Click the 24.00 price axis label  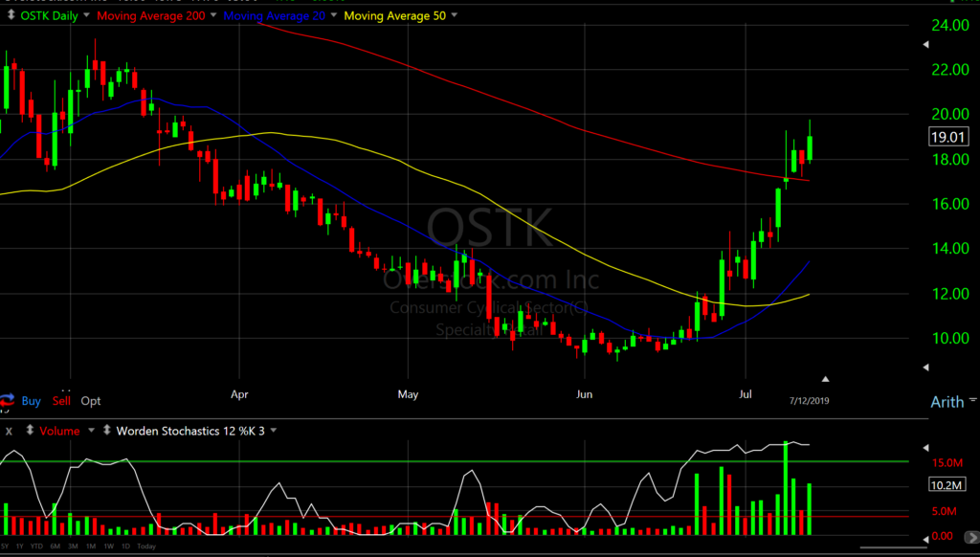click(948, 26)
